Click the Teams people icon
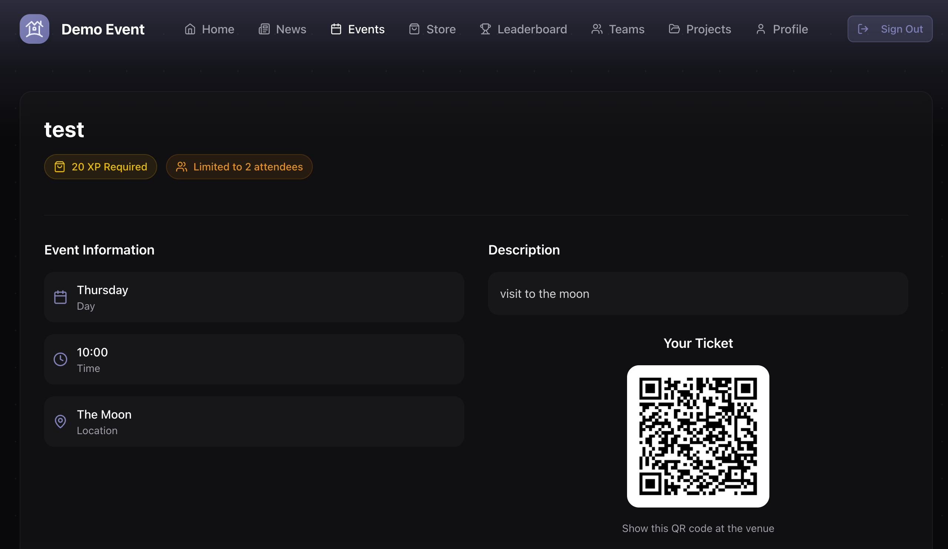This screenshot has width=948, height=549. coord(597,29)
